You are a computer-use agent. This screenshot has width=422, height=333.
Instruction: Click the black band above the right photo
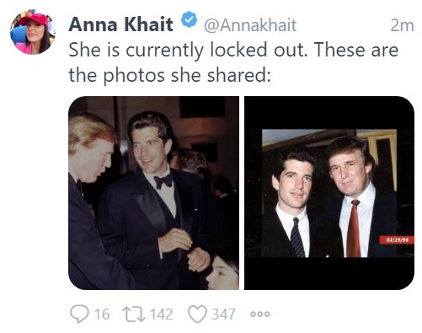point(329,113)
